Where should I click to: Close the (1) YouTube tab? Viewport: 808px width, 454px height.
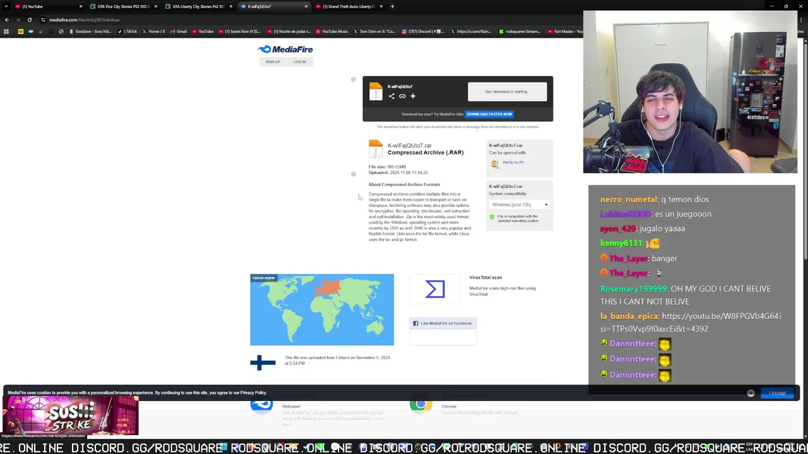[x=80, y=6]
